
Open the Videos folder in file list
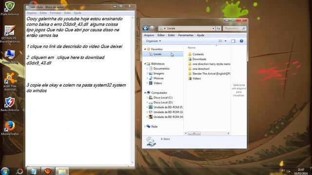[195, 79]
